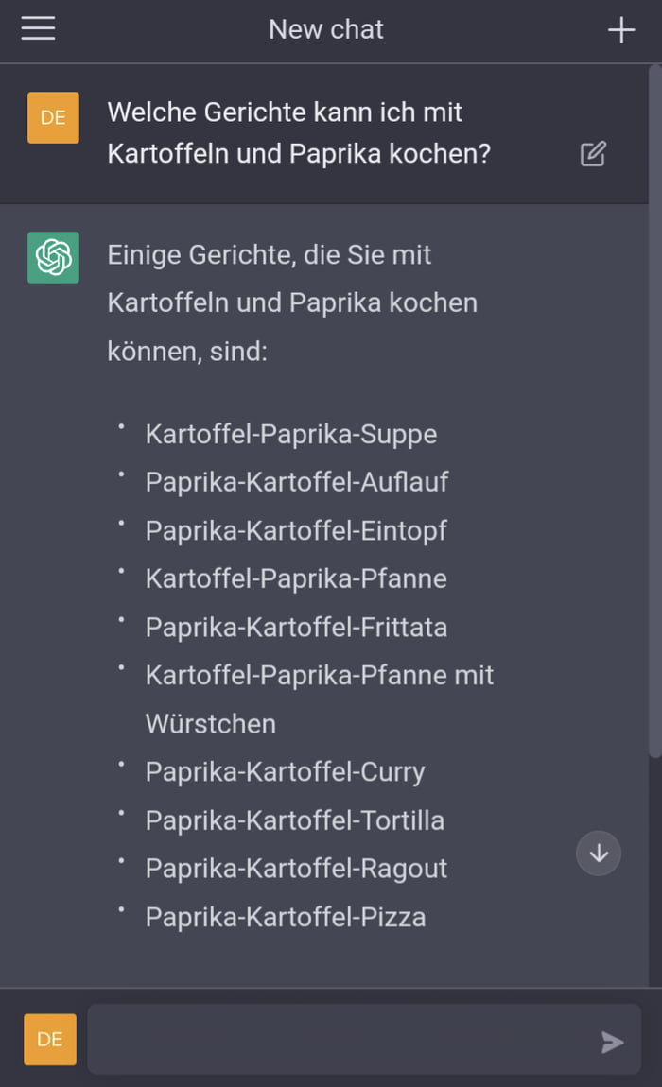Select the Kartoffel-Paprika-Suppe list item

[290, 435]
